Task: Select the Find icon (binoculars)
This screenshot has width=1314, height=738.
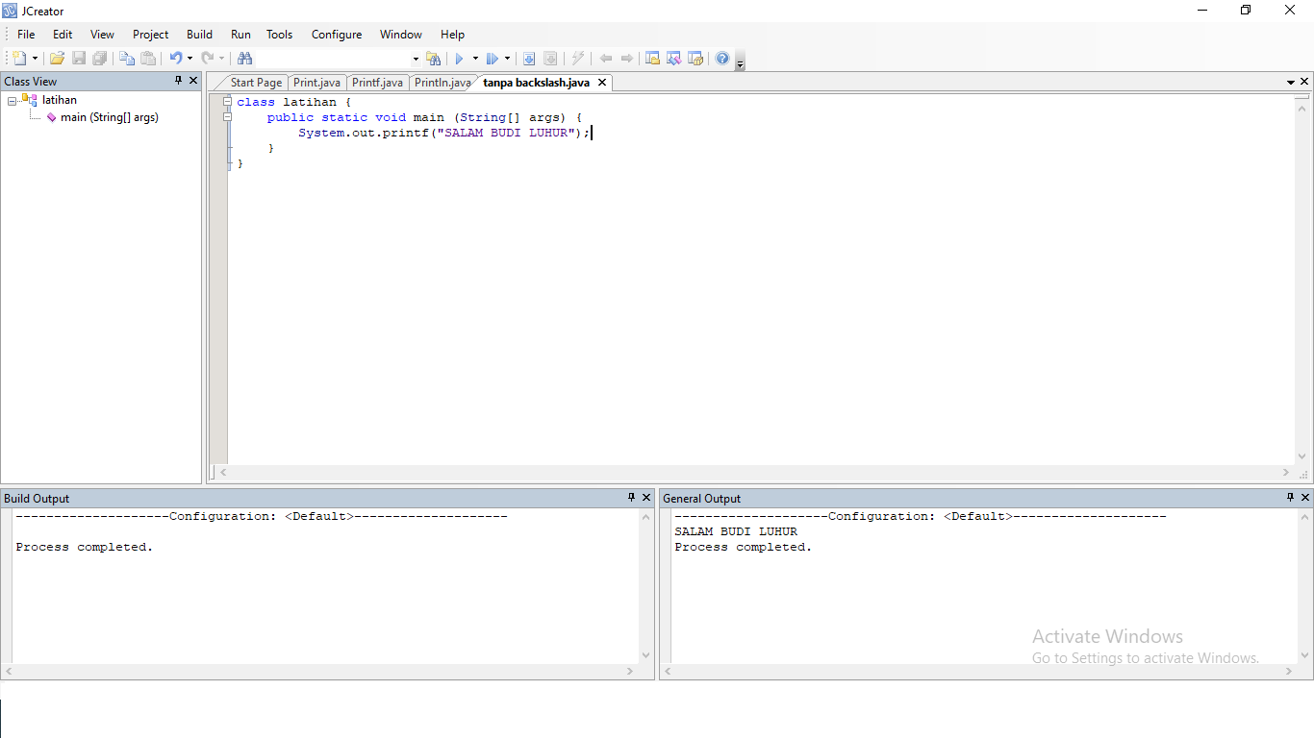Action: tap(245, 58)
